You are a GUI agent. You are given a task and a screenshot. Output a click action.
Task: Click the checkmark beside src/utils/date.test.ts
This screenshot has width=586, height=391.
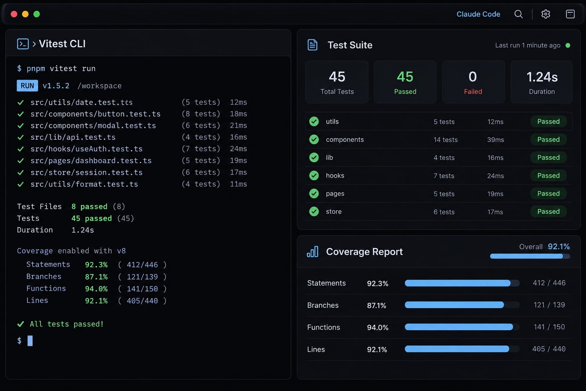tap(21, 102)
